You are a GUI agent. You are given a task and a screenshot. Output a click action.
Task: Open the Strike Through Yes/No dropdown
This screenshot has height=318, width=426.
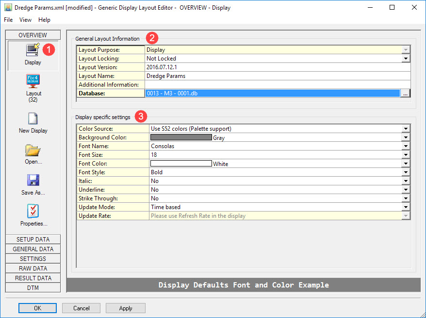pos(405,198)
